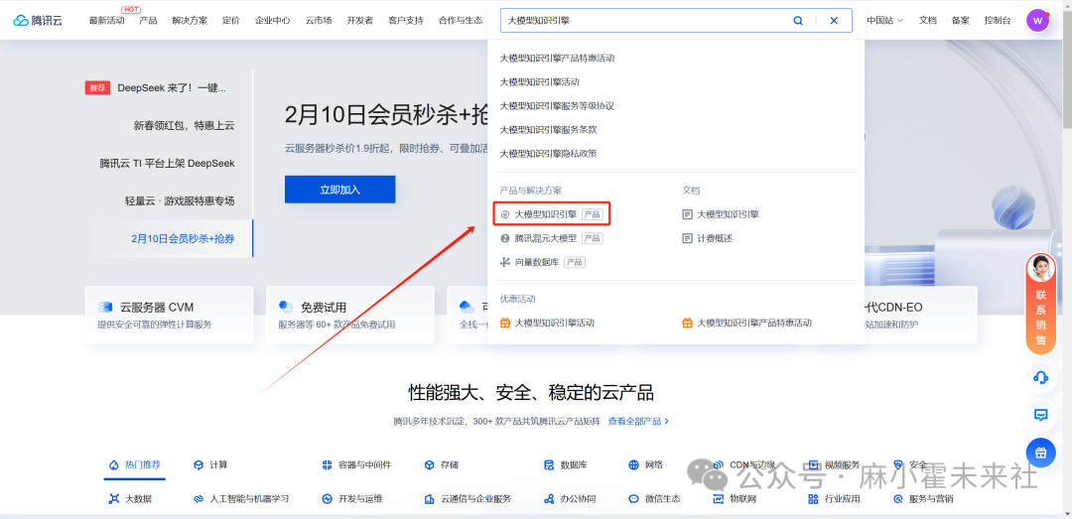
Task: Select the 办公协同 category tab
Action: click(570, 499)
